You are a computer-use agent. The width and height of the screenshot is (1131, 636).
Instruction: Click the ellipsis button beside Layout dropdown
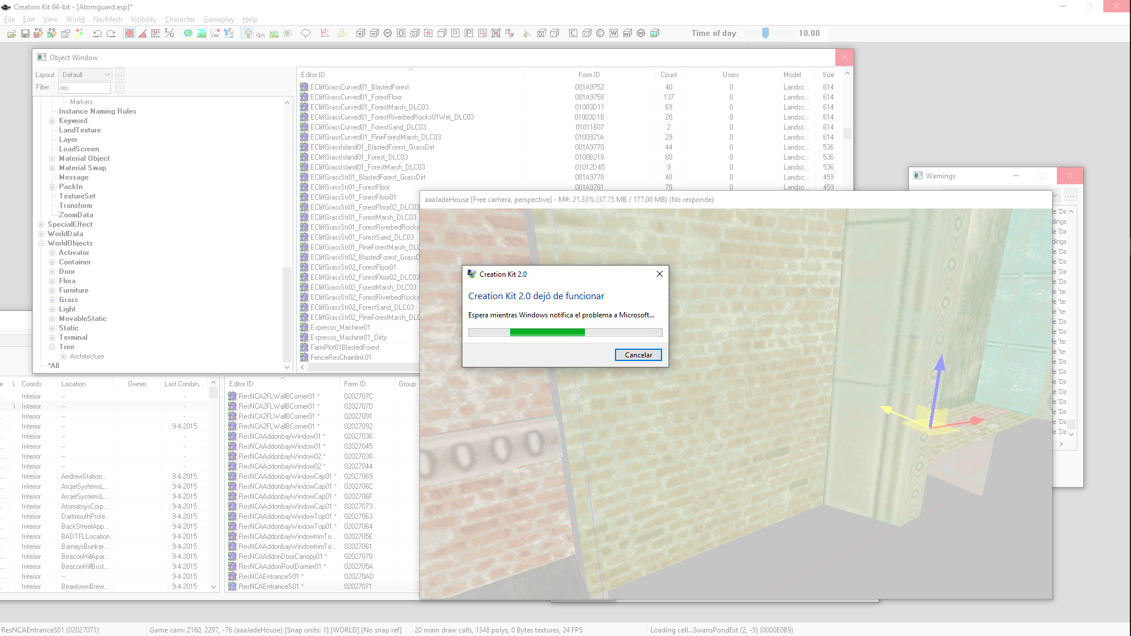tap(120, 75)
